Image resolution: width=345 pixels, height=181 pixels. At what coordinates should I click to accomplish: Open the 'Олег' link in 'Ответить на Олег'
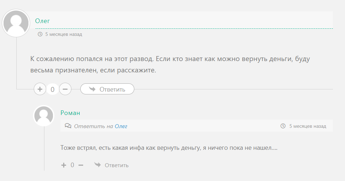pyautogui.click(x=121, y=126)
